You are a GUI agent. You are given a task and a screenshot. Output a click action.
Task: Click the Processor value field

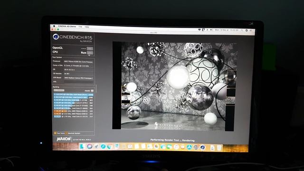79,62
